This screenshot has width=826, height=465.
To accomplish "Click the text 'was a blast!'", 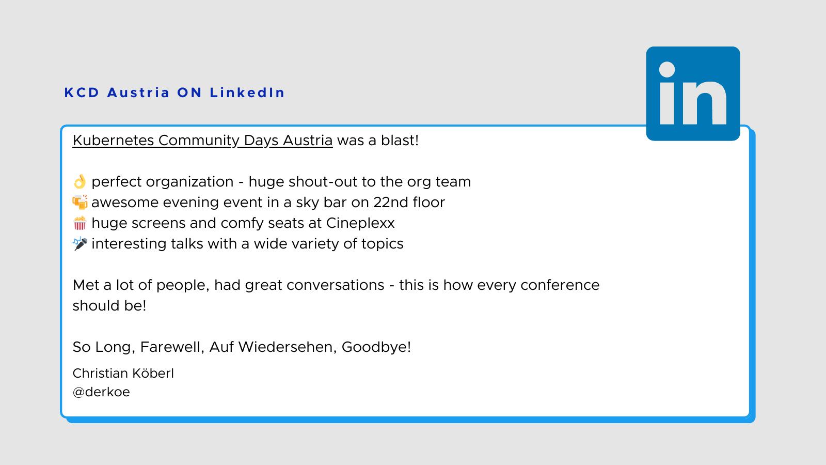I will (378, 141).
